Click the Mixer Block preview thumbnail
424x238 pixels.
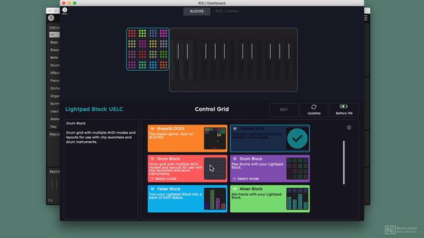[297, 199]
